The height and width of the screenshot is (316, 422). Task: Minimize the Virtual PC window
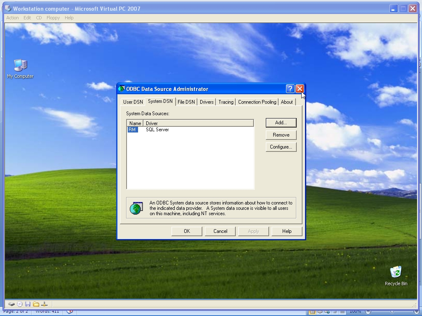[393, 9]
